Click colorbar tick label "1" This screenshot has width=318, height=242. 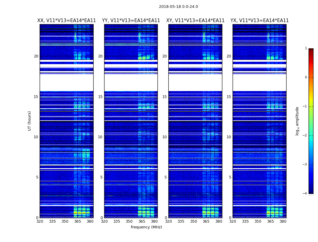pyautogui.click(x=306, y=48)
